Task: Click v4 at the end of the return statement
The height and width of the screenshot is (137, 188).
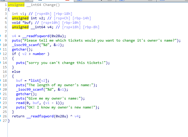Action: point(77,116)
